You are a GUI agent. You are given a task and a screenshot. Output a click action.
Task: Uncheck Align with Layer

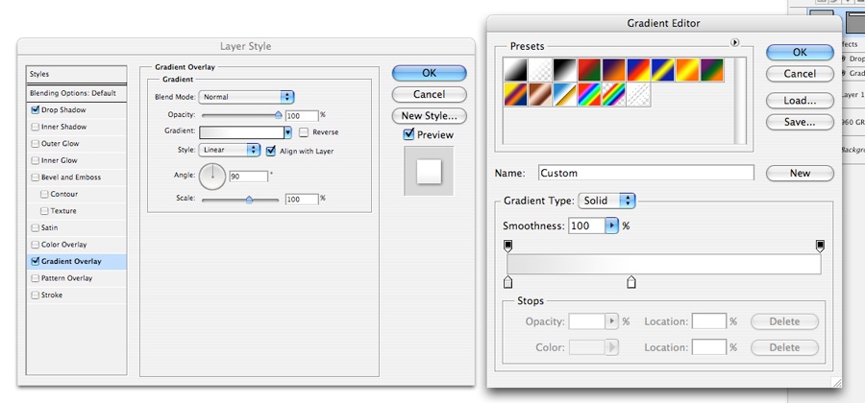point(270,151)
